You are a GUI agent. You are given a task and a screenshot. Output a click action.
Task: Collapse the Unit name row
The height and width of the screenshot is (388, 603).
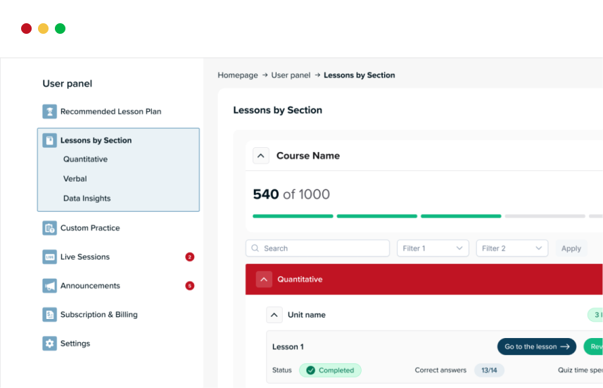point(274,315)
